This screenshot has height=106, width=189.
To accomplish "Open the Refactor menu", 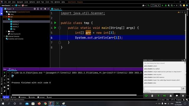I will 32,2.
